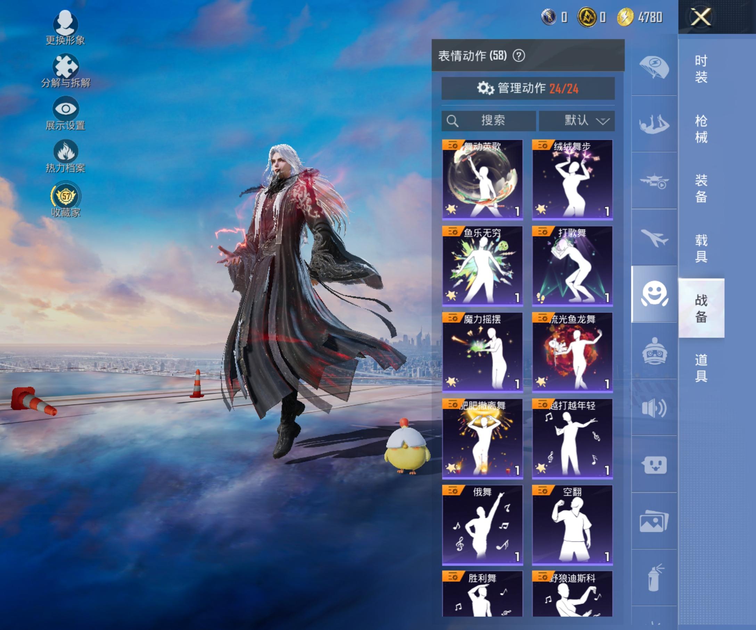
Task: Select the 舞动英歌 emote card
Action: (x=482, y=180)
